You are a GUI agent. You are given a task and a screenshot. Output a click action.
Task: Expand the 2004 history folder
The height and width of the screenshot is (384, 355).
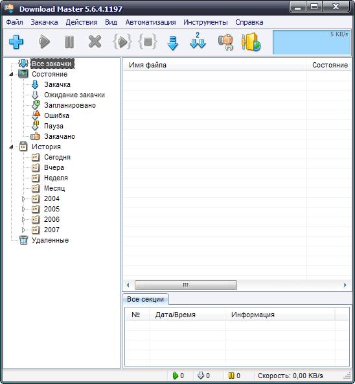(23, 198)
